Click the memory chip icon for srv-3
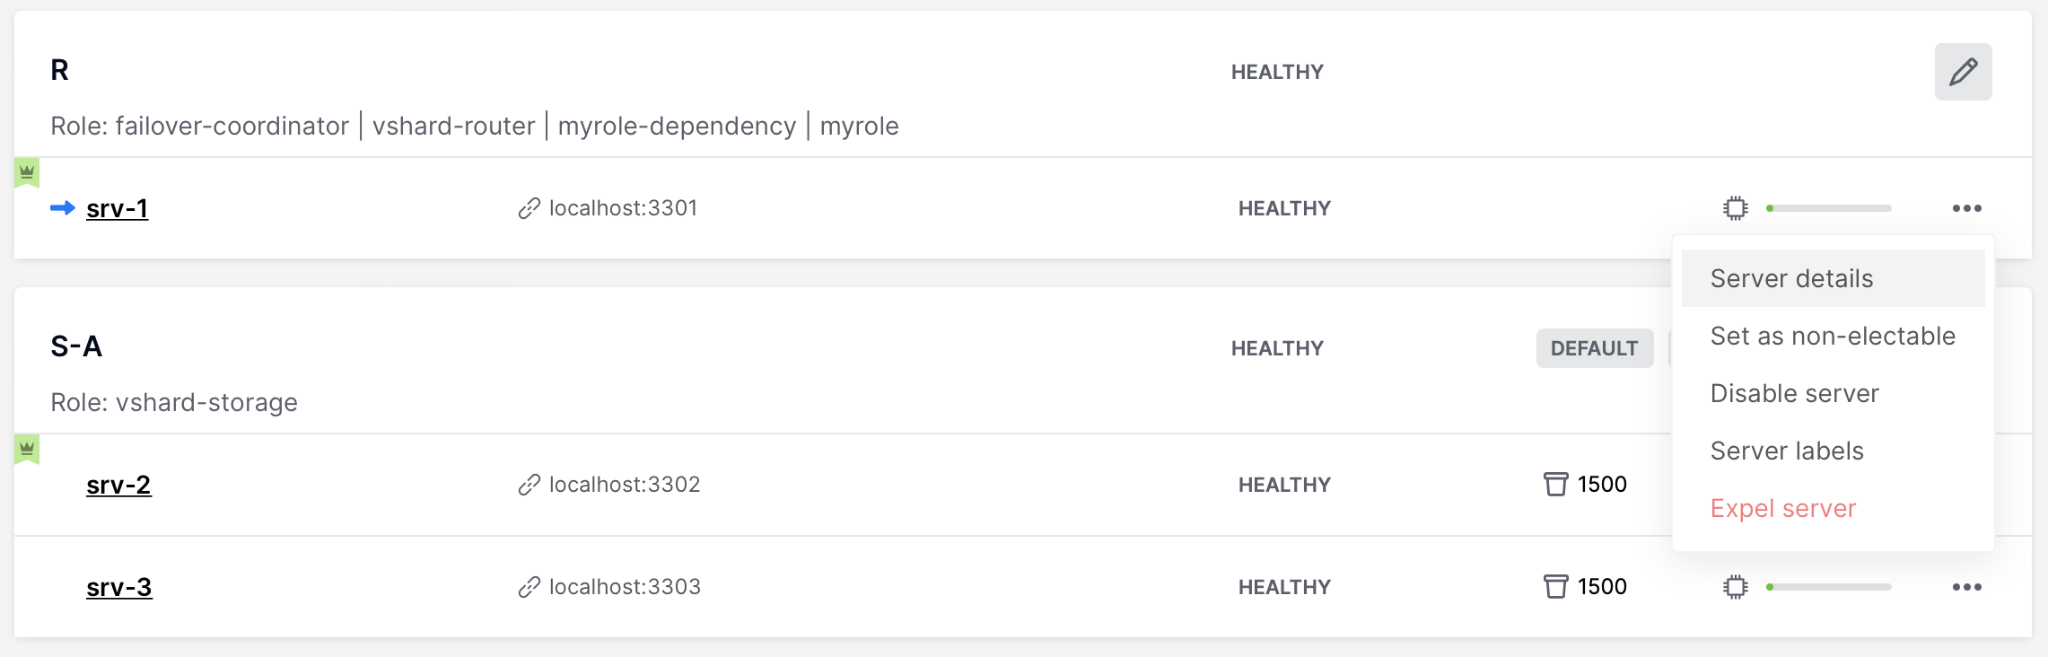The height and width of the screenshot is (657, 2048). pyautogui.click(x=1736, y=587)
